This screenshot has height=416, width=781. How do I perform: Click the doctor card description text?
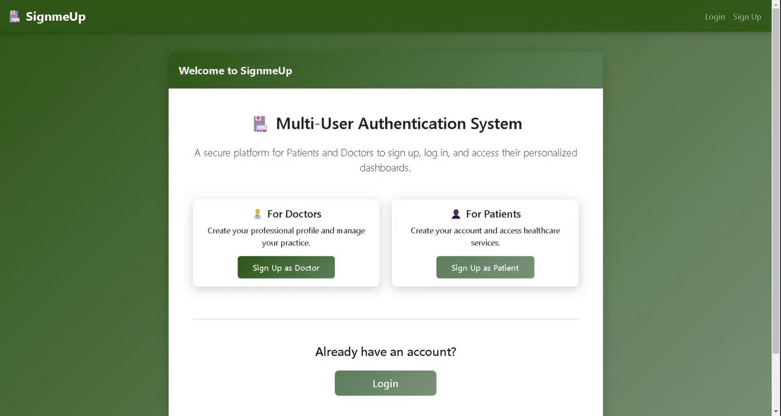(x=286, y=236)
